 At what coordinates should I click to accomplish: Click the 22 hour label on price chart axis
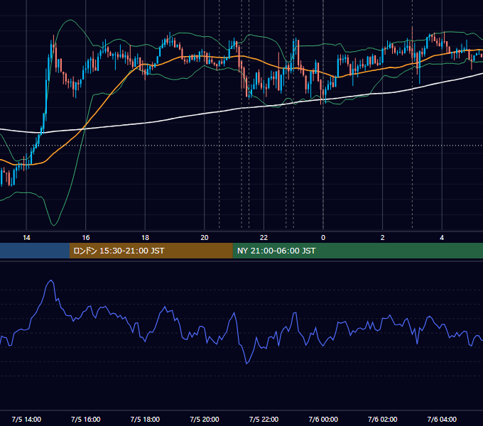click(264, 238)
